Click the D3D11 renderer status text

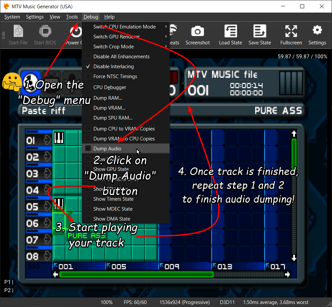[227, 302]
